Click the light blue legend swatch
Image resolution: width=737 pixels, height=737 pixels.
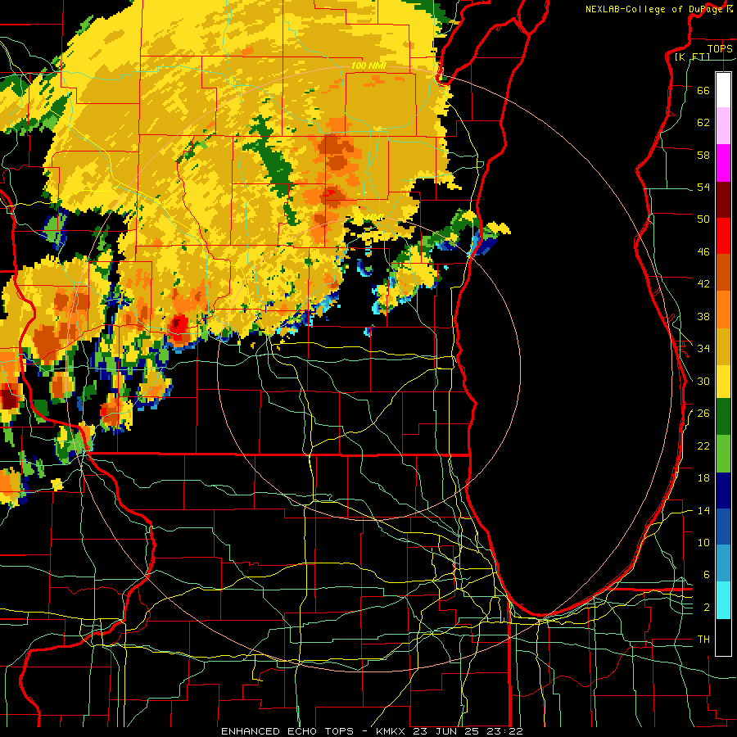(723, 563)
